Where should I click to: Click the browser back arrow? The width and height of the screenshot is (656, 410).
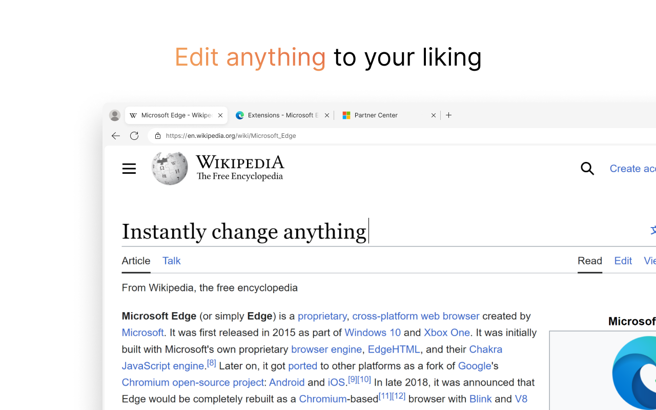pyautogui.click(x=115, y=136)
